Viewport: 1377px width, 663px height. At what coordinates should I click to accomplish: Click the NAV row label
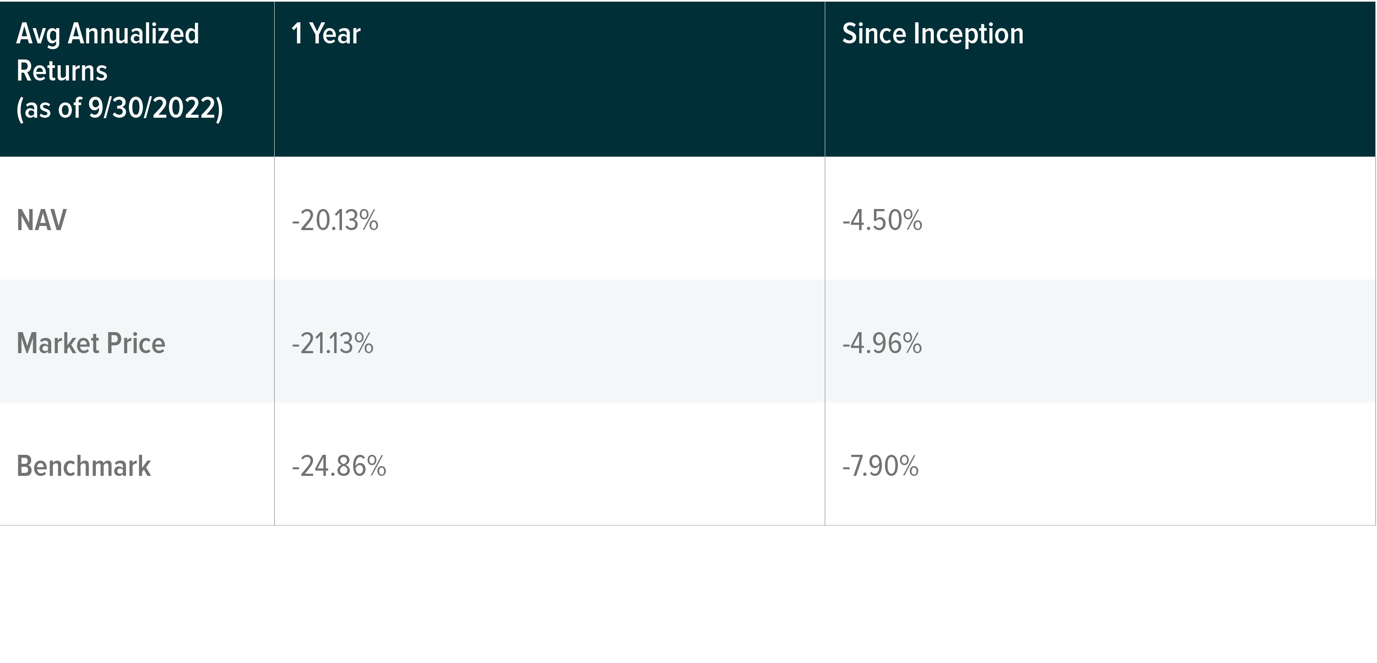(42, 220)
